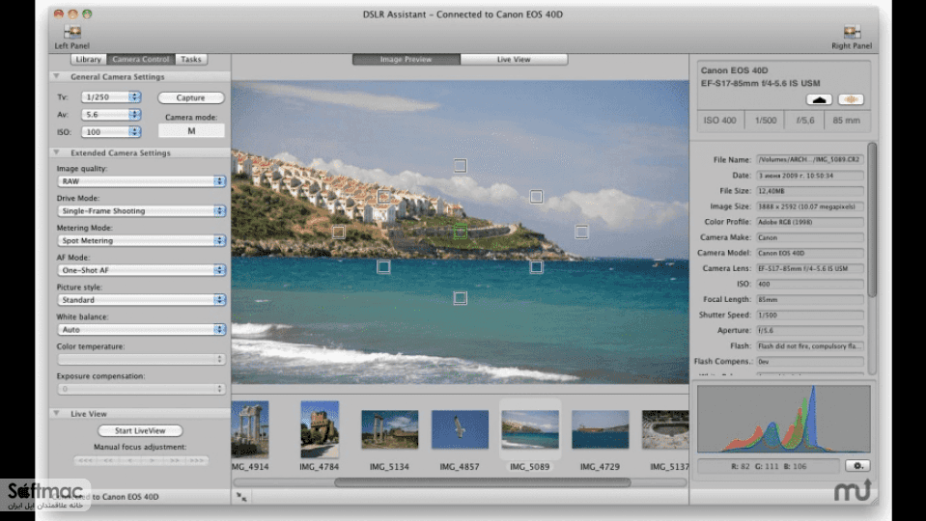Image resolution: width=926 pixels, height=521 pixels.
Task: Switch to the Camera Control tab
Action: 141,59
